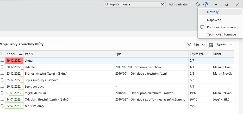Open the Založit dropdown arrow
This screenshot has height=114, width=243.
231,45
